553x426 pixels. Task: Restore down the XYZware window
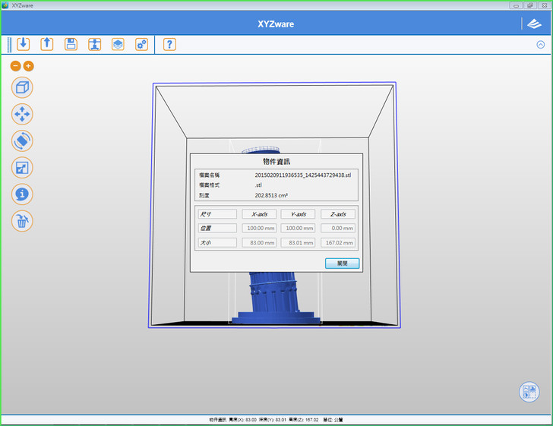point(530,5)
